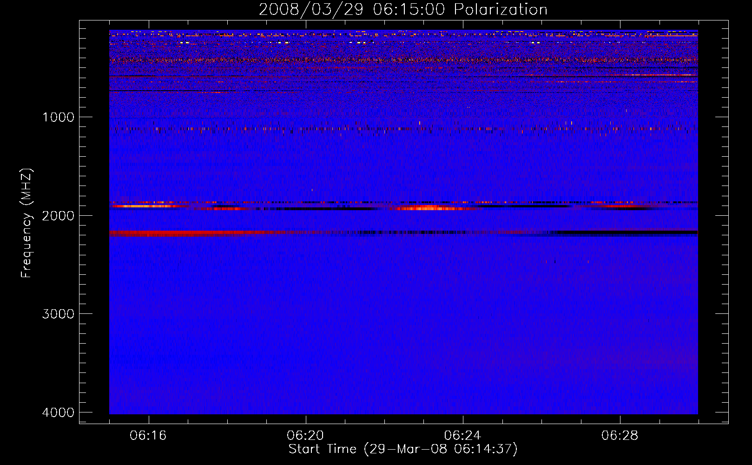Click the 06:16 time tick label
Image resolution: width=752 pixels, height=465 pixels.
pyautogui.click(x=148, y=436)
